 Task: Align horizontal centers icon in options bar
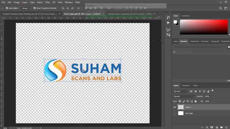[68, 8]
